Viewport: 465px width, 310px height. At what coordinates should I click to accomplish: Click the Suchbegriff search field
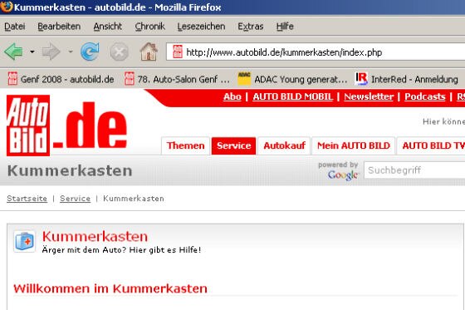tap(414, 170)
